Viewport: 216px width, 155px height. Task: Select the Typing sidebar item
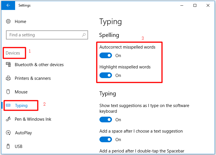tap(21, 105)
